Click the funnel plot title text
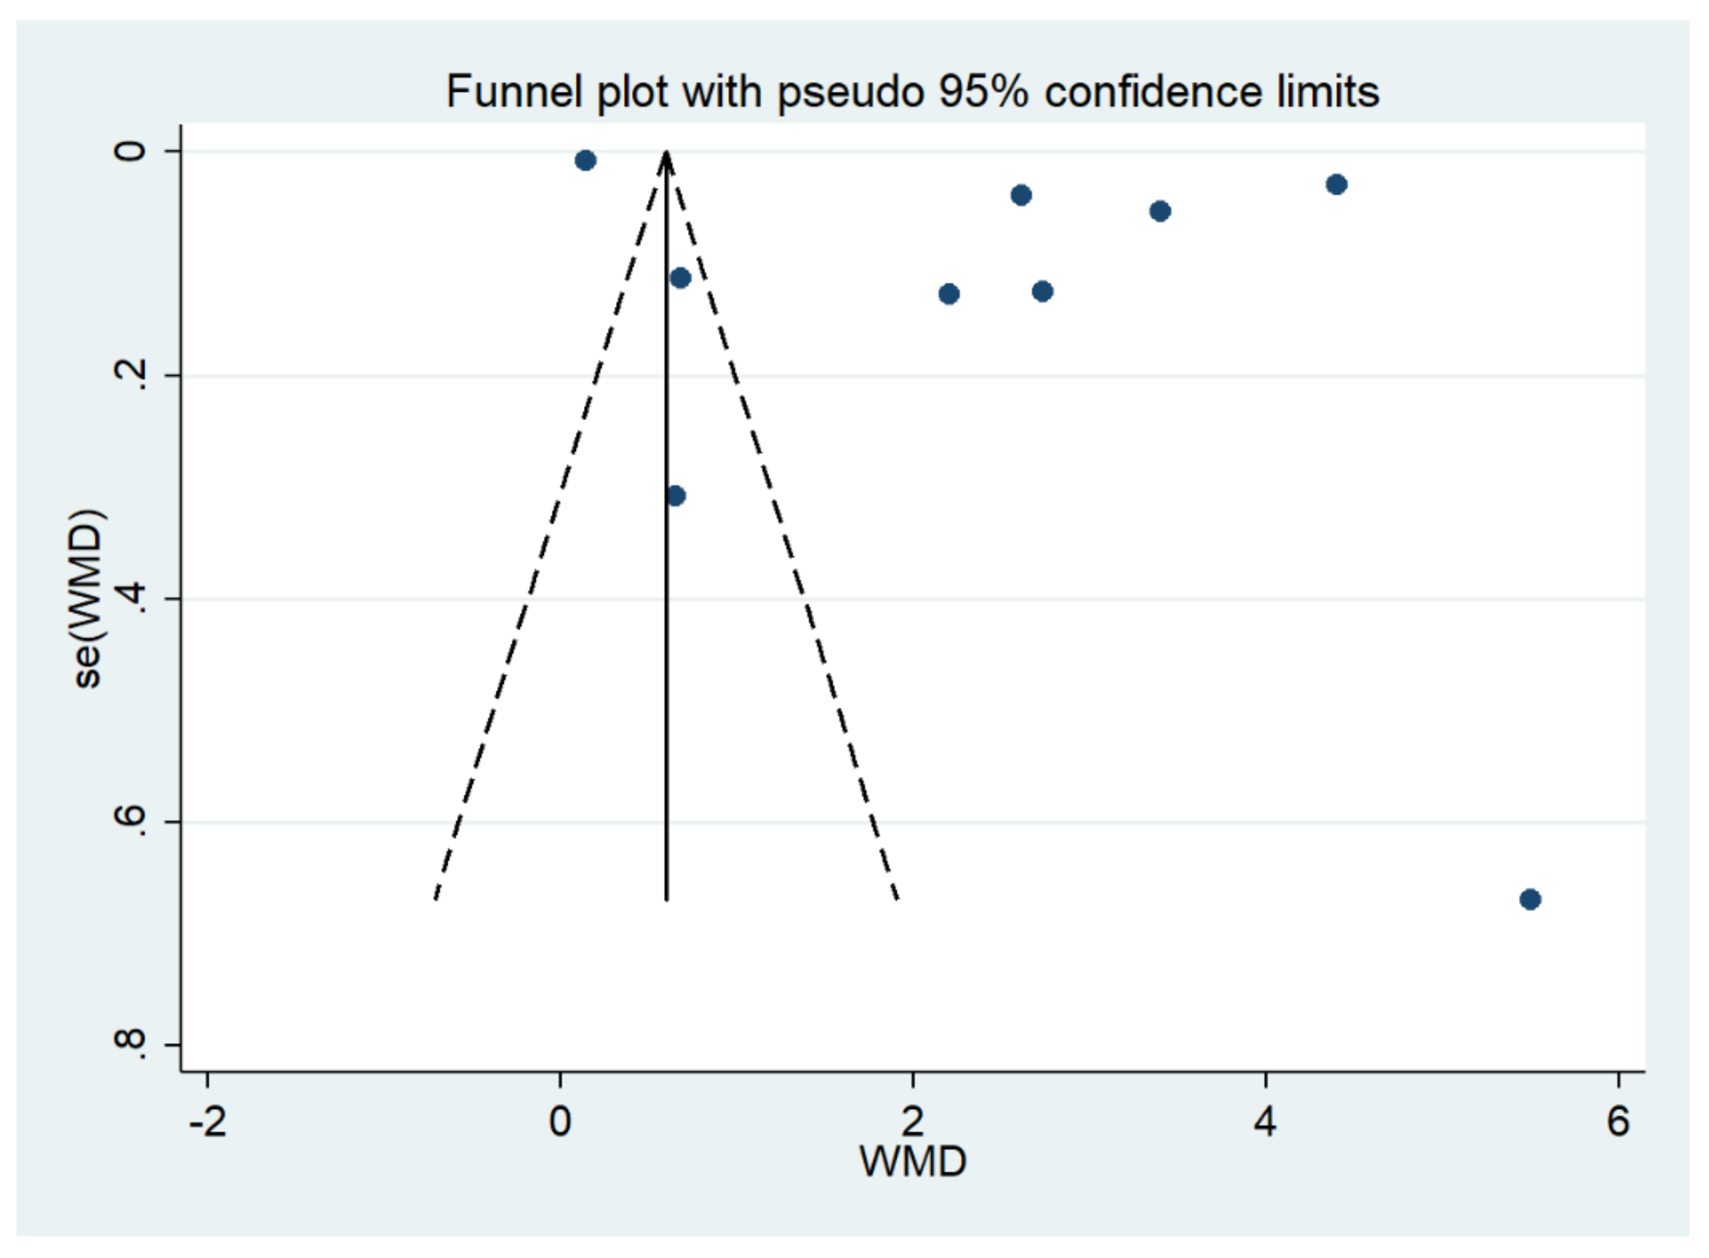The width and height of the screenshot is (1709, 1258). click(911, 92)
